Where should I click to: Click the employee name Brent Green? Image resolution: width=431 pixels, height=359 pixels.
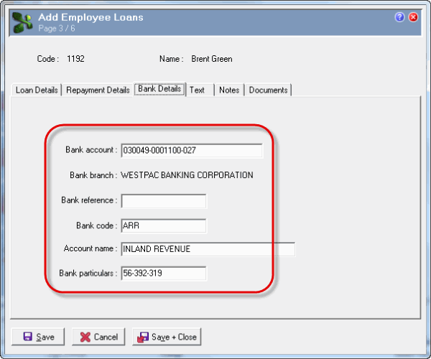[212, 59]
